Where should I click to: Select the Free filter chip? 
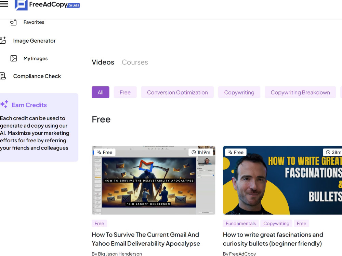[125, 92]
